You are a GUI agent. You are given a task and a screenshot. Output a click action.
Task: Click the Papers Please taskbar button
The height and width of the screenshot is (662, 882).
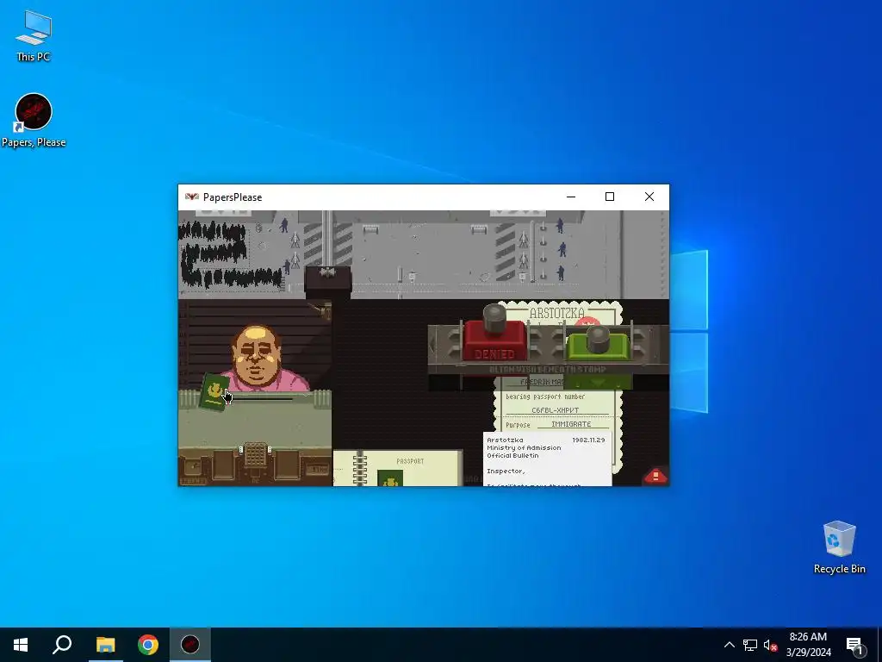190,645
